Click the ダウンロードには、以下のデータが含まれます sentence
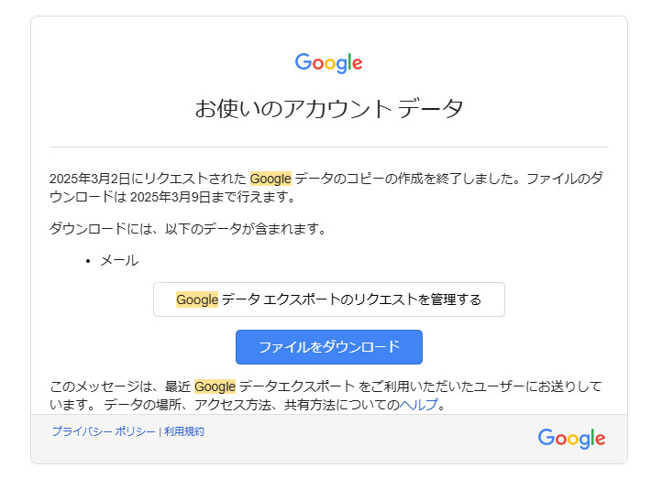The width and height of the screenshot is (651, 479). (188, 229)
